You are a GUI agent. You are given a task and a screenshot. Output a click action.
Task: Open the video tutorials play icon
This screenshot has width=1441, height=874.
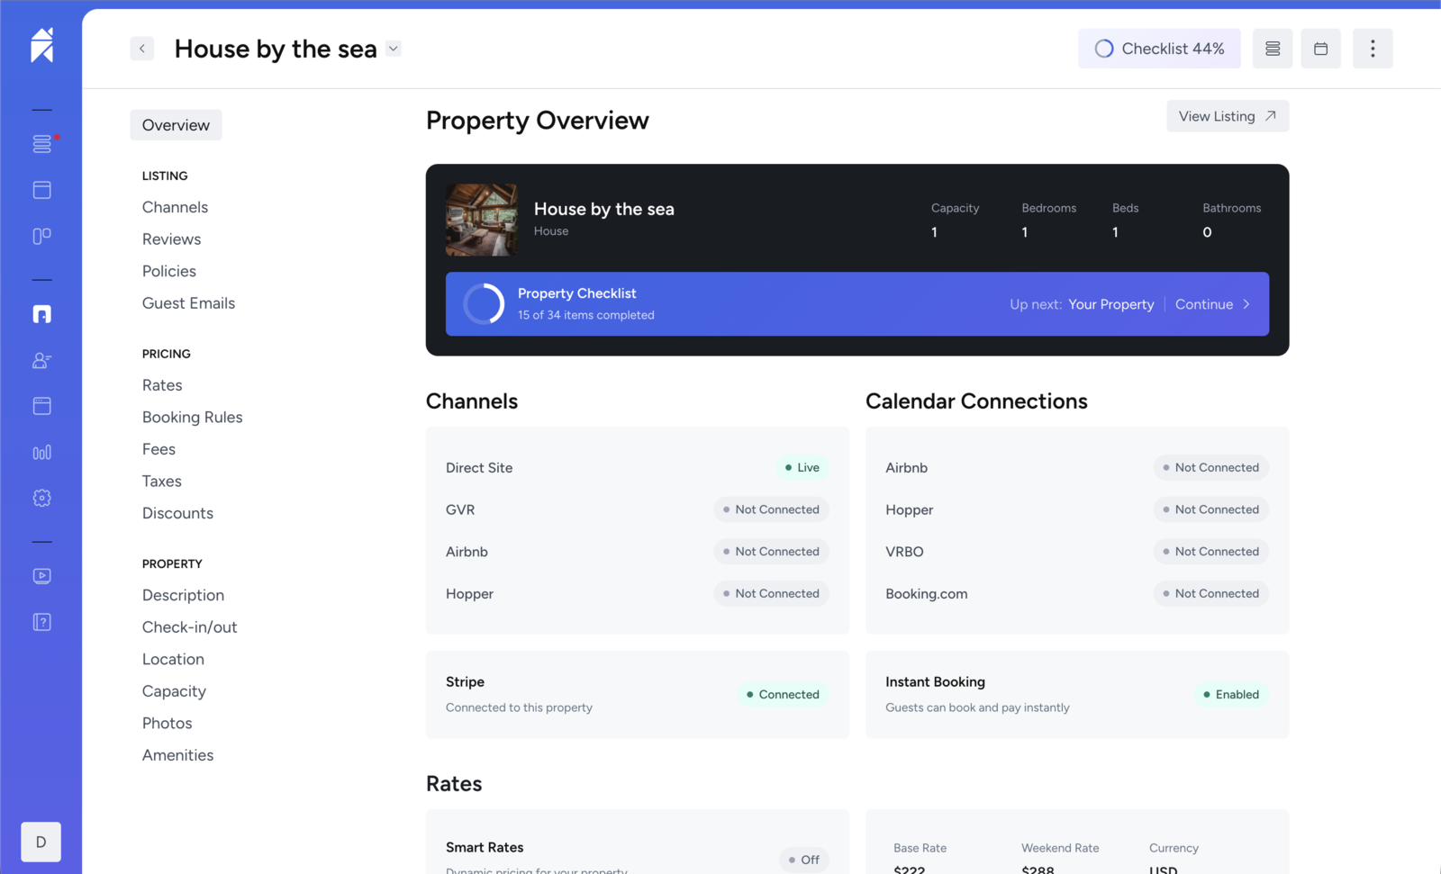(42, 576)
